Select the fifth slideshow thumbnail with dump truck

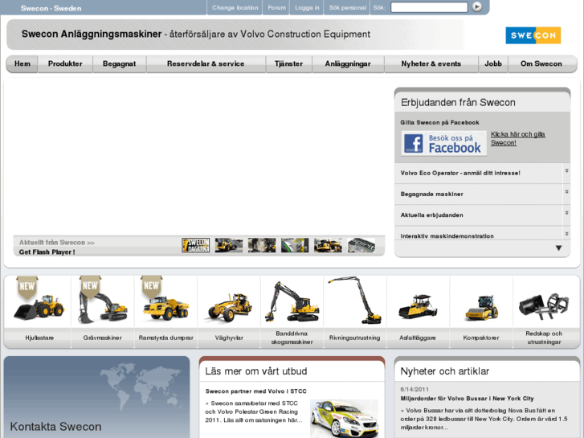tap(328, 245)
